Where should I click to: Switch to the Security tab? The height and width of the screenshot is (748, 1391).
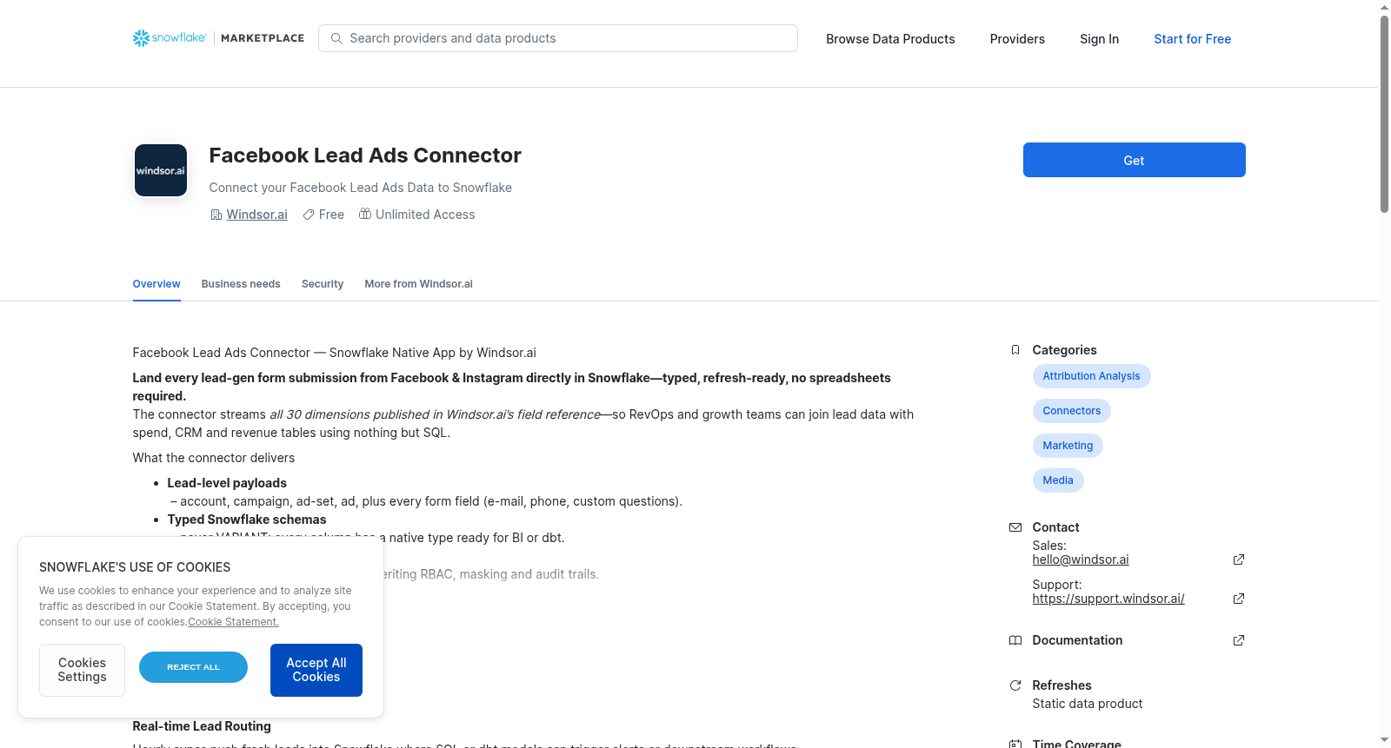[323, 284]
